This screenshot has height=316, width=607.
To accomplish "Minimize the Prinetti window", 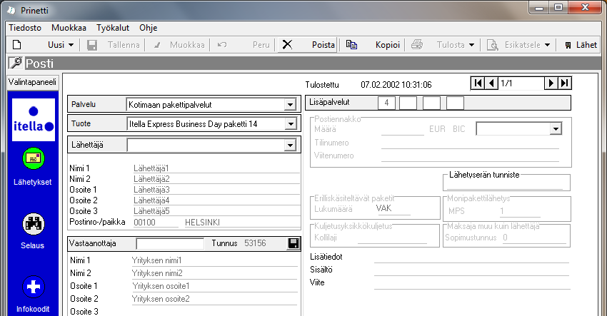I will coord(539,7).
